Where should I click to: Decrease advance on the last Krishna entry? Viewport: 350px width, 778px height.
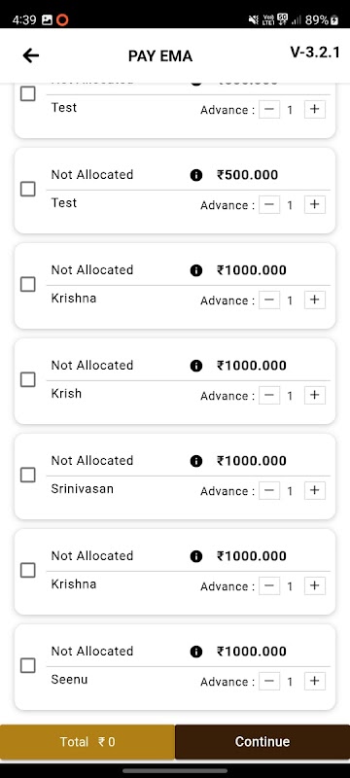click(269, 585)
